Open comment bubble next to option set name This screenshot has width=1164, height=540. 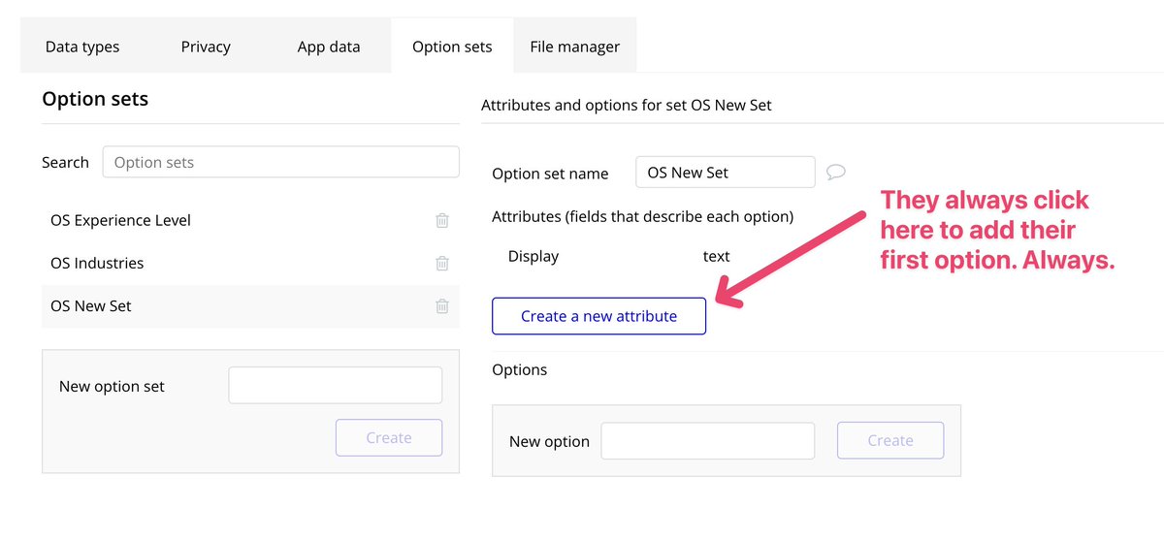(836, 173)
